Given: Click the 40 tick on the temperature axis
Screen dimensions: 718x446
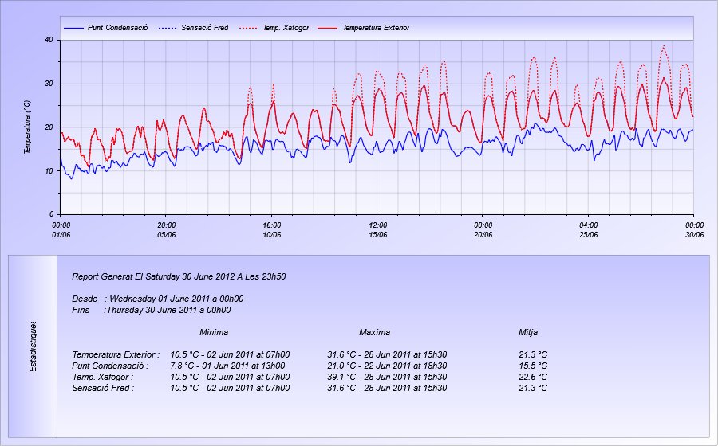Looking at the screenshot, I should [49, 40].
